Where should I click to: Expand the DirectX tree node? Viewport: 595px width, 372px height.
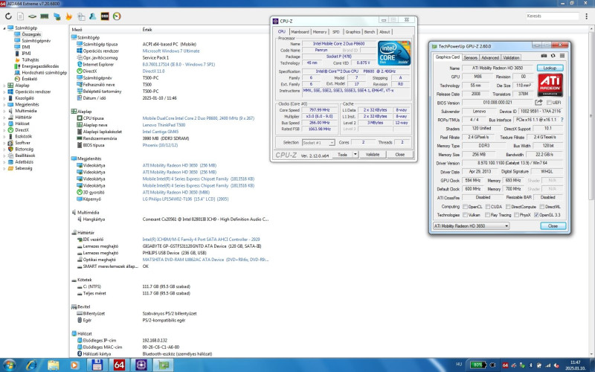coord(4,129)
